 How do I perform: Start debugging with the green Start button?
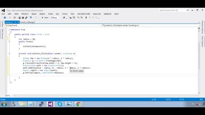[45, 18]
